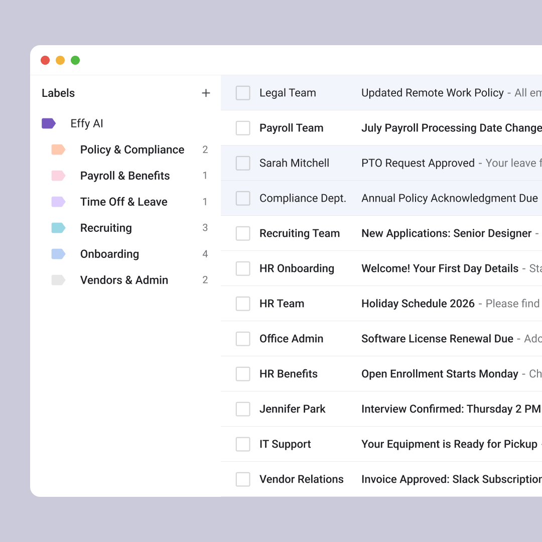Click the pink Payroll & Benefits tag icon
Image resolution: width=542 pixels, height=542 pixels.
pyautogui.click(x=58, y=176)
